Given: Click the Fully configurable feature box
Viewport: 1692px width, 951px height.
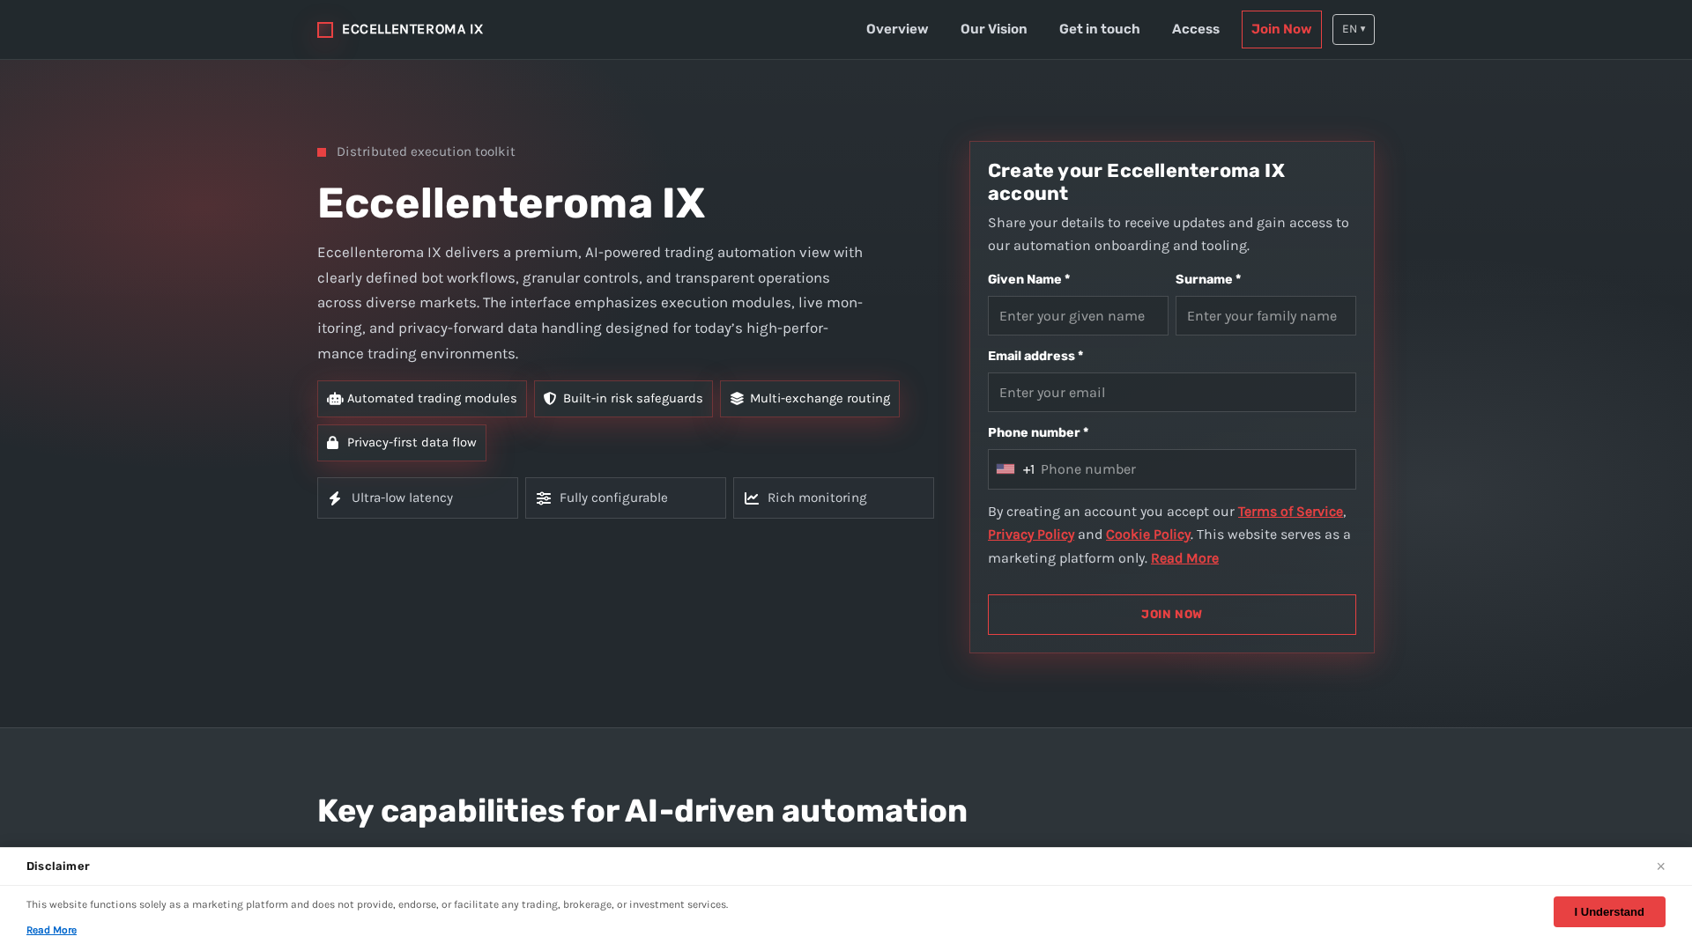Looking at the screenshot, I should click(x=625, y=498).
